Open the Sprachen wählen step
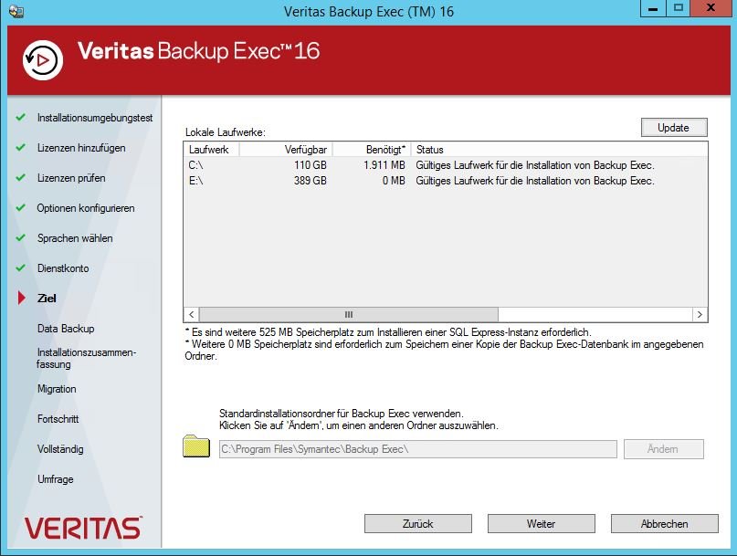 [x=75, y=237]
